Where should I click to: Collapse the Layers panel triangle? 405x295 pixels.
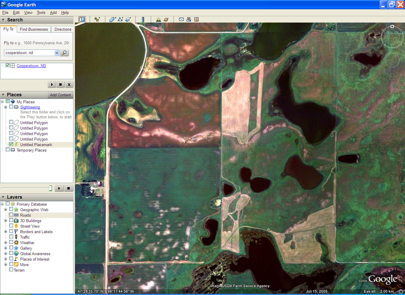3,197
